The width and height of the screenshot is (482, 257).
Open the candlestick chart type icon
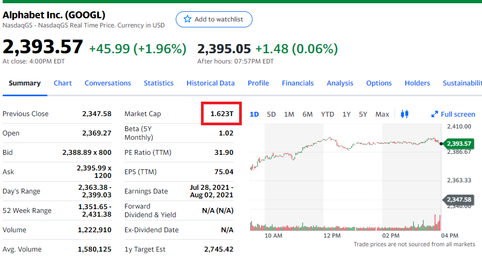click(x=405, y=113)
